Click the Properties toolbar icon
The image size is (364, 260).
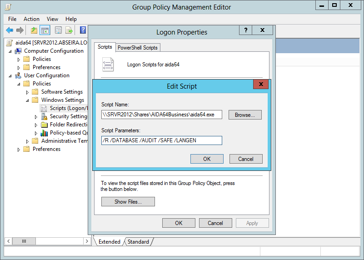(x=58, y=30)
